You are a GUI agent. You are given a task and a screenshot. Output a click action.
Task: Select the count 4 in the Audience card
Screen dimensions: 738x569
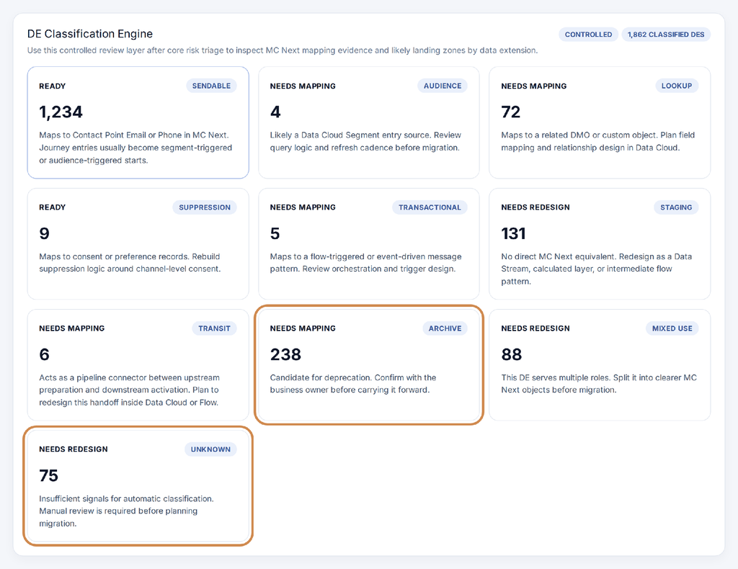click(275, 112)
